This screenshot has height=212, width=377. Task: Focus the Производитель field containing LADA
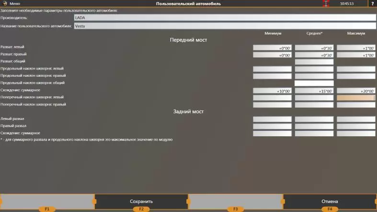point(225,18)
